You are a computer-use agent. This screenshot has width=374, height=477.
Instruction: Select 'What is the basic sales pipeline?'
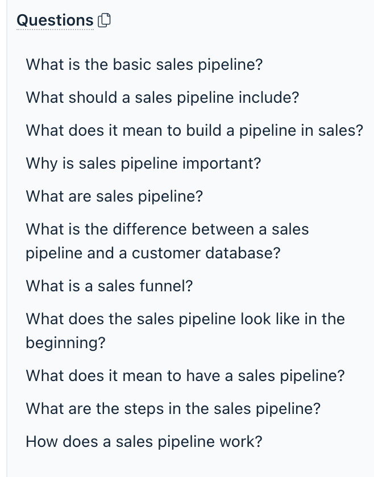144,64
